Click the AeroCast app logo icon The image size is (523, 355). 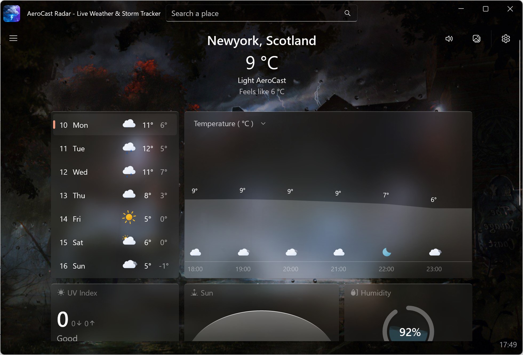12,13
